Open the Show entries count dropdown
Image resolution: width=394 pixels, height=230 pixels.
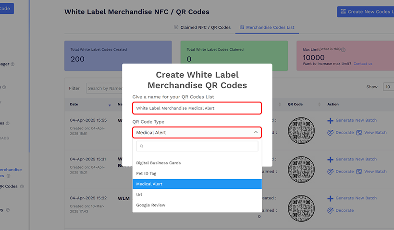point(388,87)
